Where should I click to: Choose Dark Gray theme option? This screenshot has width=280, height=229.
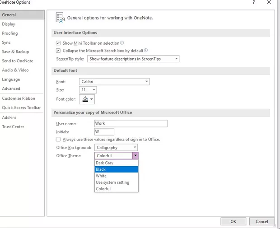[x=116, y=163]
